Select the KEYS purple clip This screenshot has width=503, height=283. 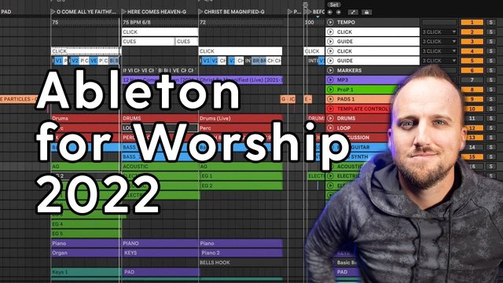[x=160, y=253]
